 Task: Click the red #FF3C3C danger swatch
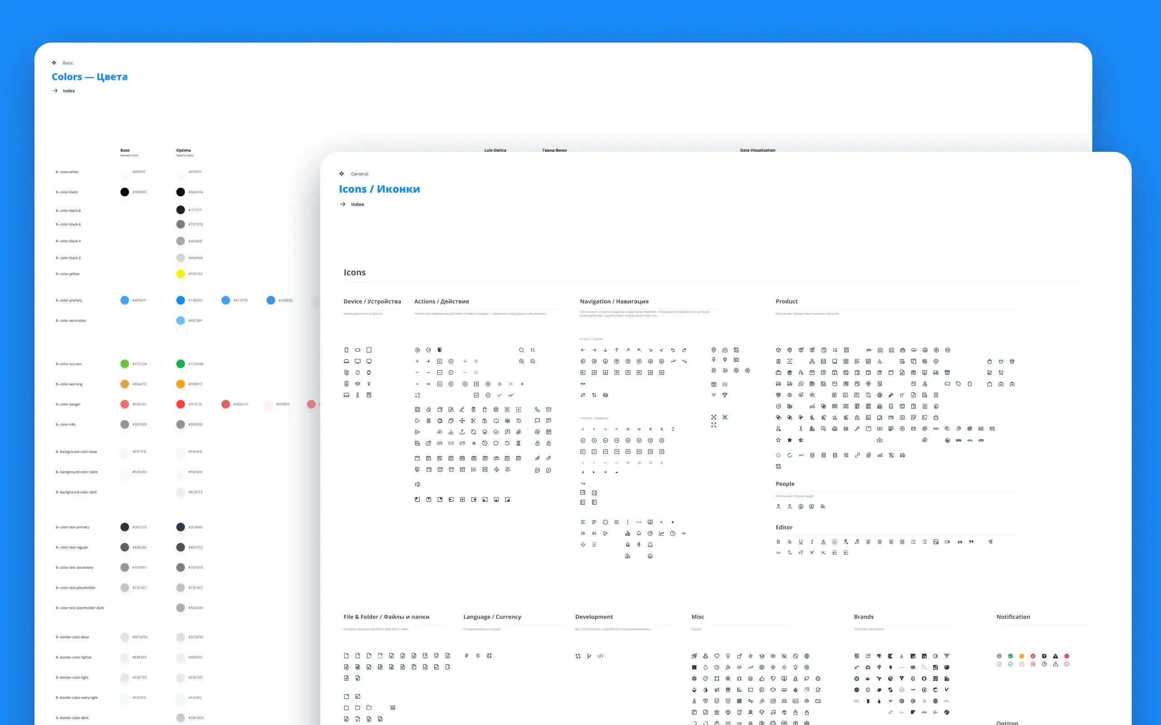click(x=180, y=404)
